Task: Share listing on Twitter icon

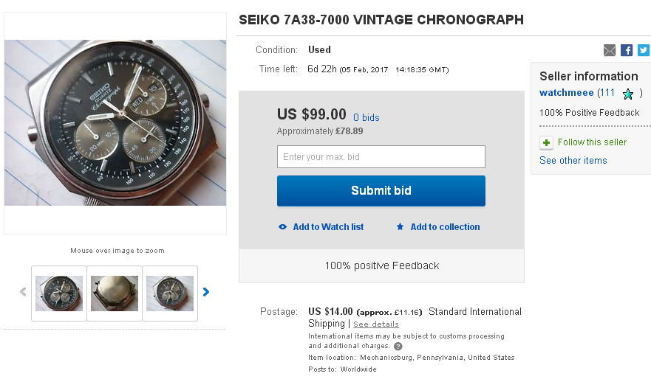Action: pos(644,50)
